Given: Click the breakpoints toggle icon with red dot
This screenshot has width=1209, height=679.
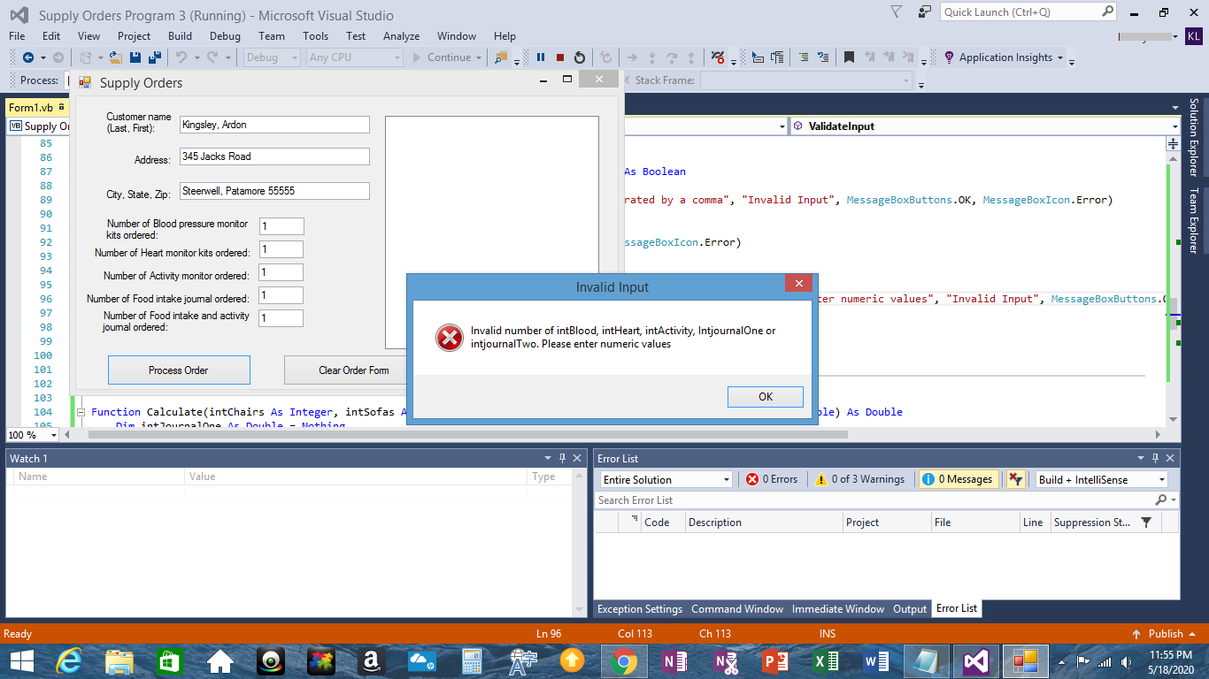Looking at the screenshot, I should point(717,57).
